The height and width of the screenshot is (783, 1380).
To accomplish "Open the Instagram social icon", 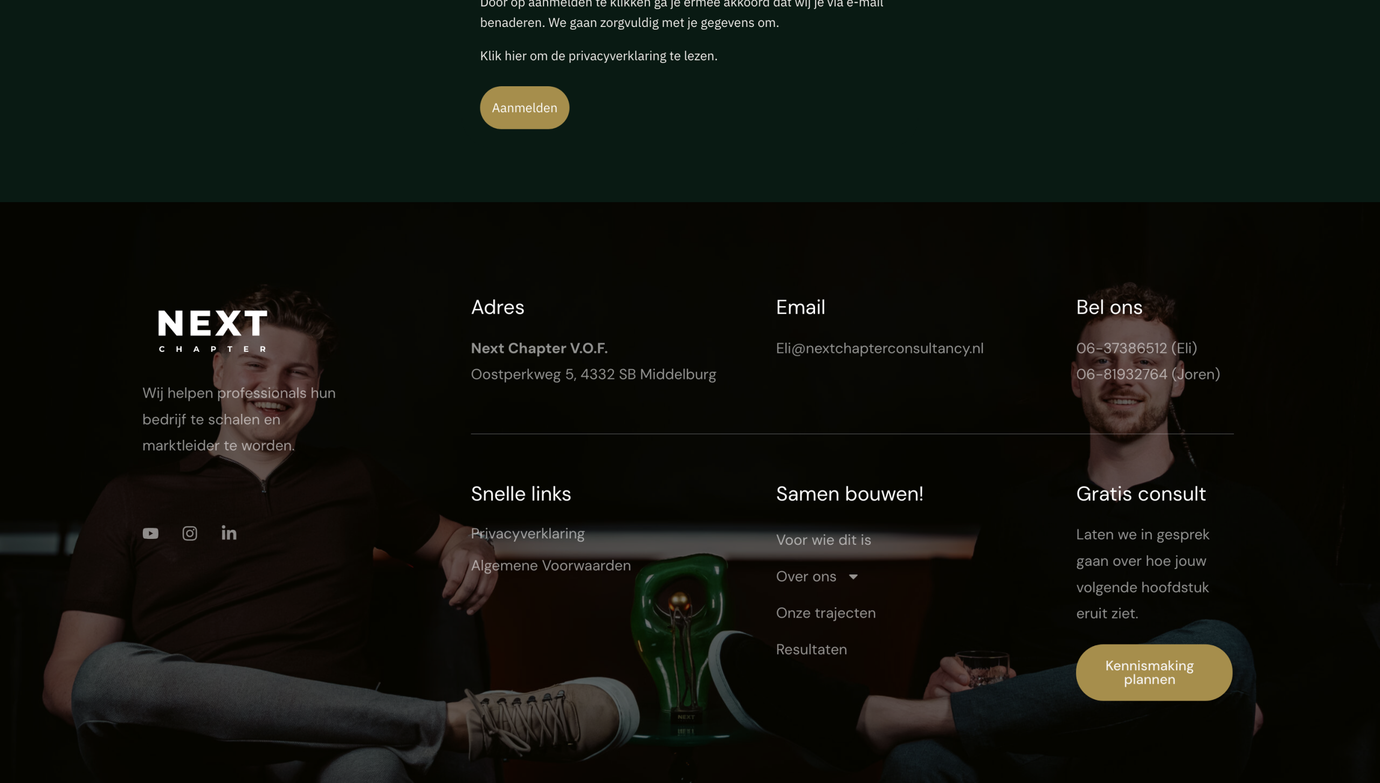I will pyautogui.click(x=190, y=533).
